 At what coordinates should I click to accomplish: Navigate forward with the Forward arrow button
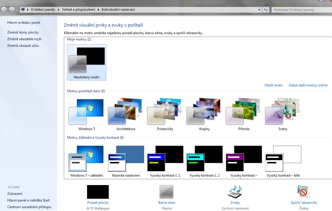point(12,10)
